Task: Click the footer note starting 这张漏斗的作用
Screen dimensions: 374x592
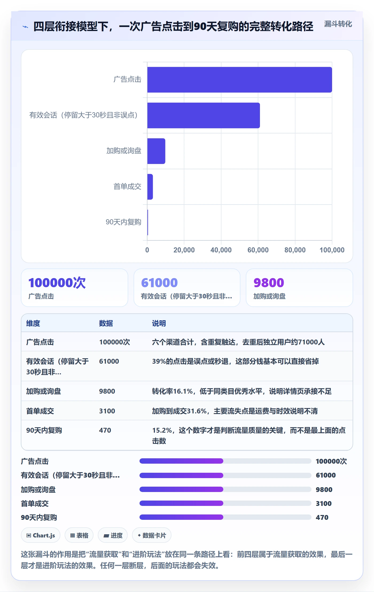Action: 187,560
